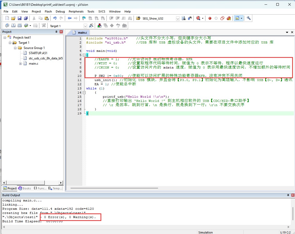The width and height of the screenshot is (295, 234).
Task: Click the Find icon beside SEG_Show_U32 box
Action: coord(184,18)
